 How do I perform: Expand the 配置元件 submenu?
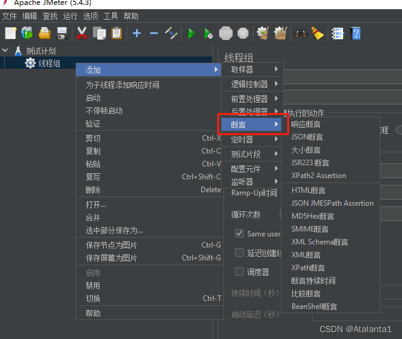coord(252,169)
